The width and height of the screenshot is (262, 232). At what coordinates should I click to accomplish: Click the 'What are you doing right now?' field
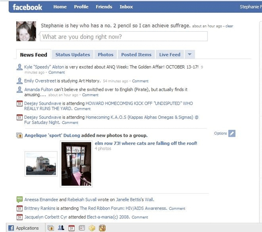tap(123, 36)
